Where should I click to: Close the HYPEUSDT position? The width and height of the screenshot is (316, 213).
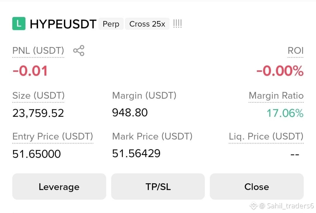coord(257,187)
